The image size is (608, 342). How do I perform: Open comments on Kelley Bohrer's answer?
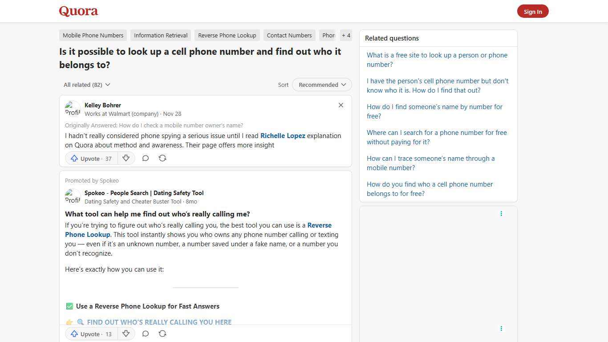point(145,158)
